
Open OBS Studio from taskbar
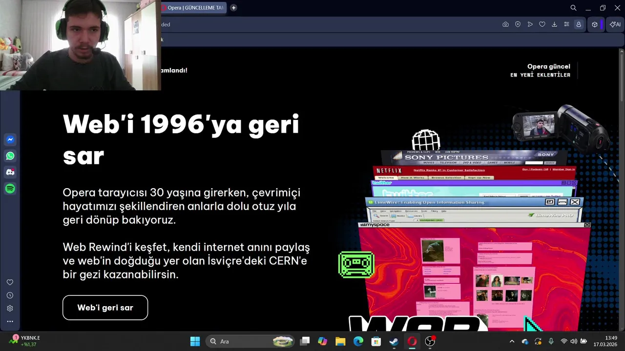[x=430, y=341]
